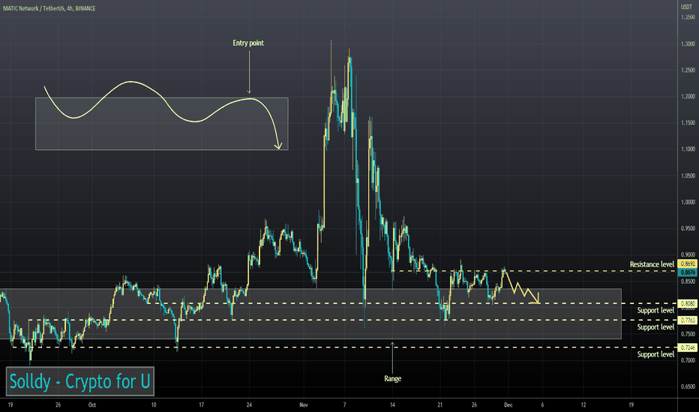699x412 pixels.
Task: Click 1.1500 on the price axis
Action: [x=688, y=123]
